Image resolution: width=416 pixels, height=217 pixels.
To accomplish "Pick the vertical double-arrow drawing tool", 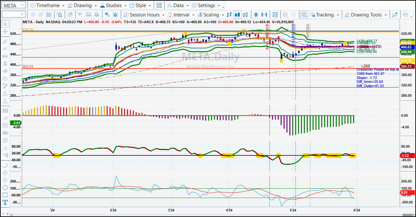I will [x=5, y=63].
